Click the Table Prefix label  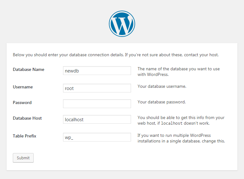pos(24,136)
